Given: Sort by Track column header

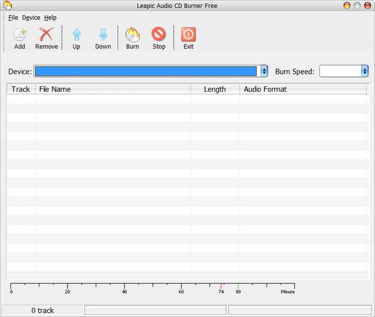Looking at the screenshot, I should (21, 89).
